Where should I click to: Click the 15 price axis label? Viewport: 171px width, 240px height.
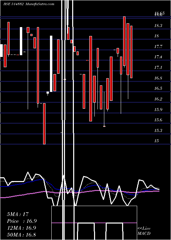pyautogui.click(x=157, y=141)
